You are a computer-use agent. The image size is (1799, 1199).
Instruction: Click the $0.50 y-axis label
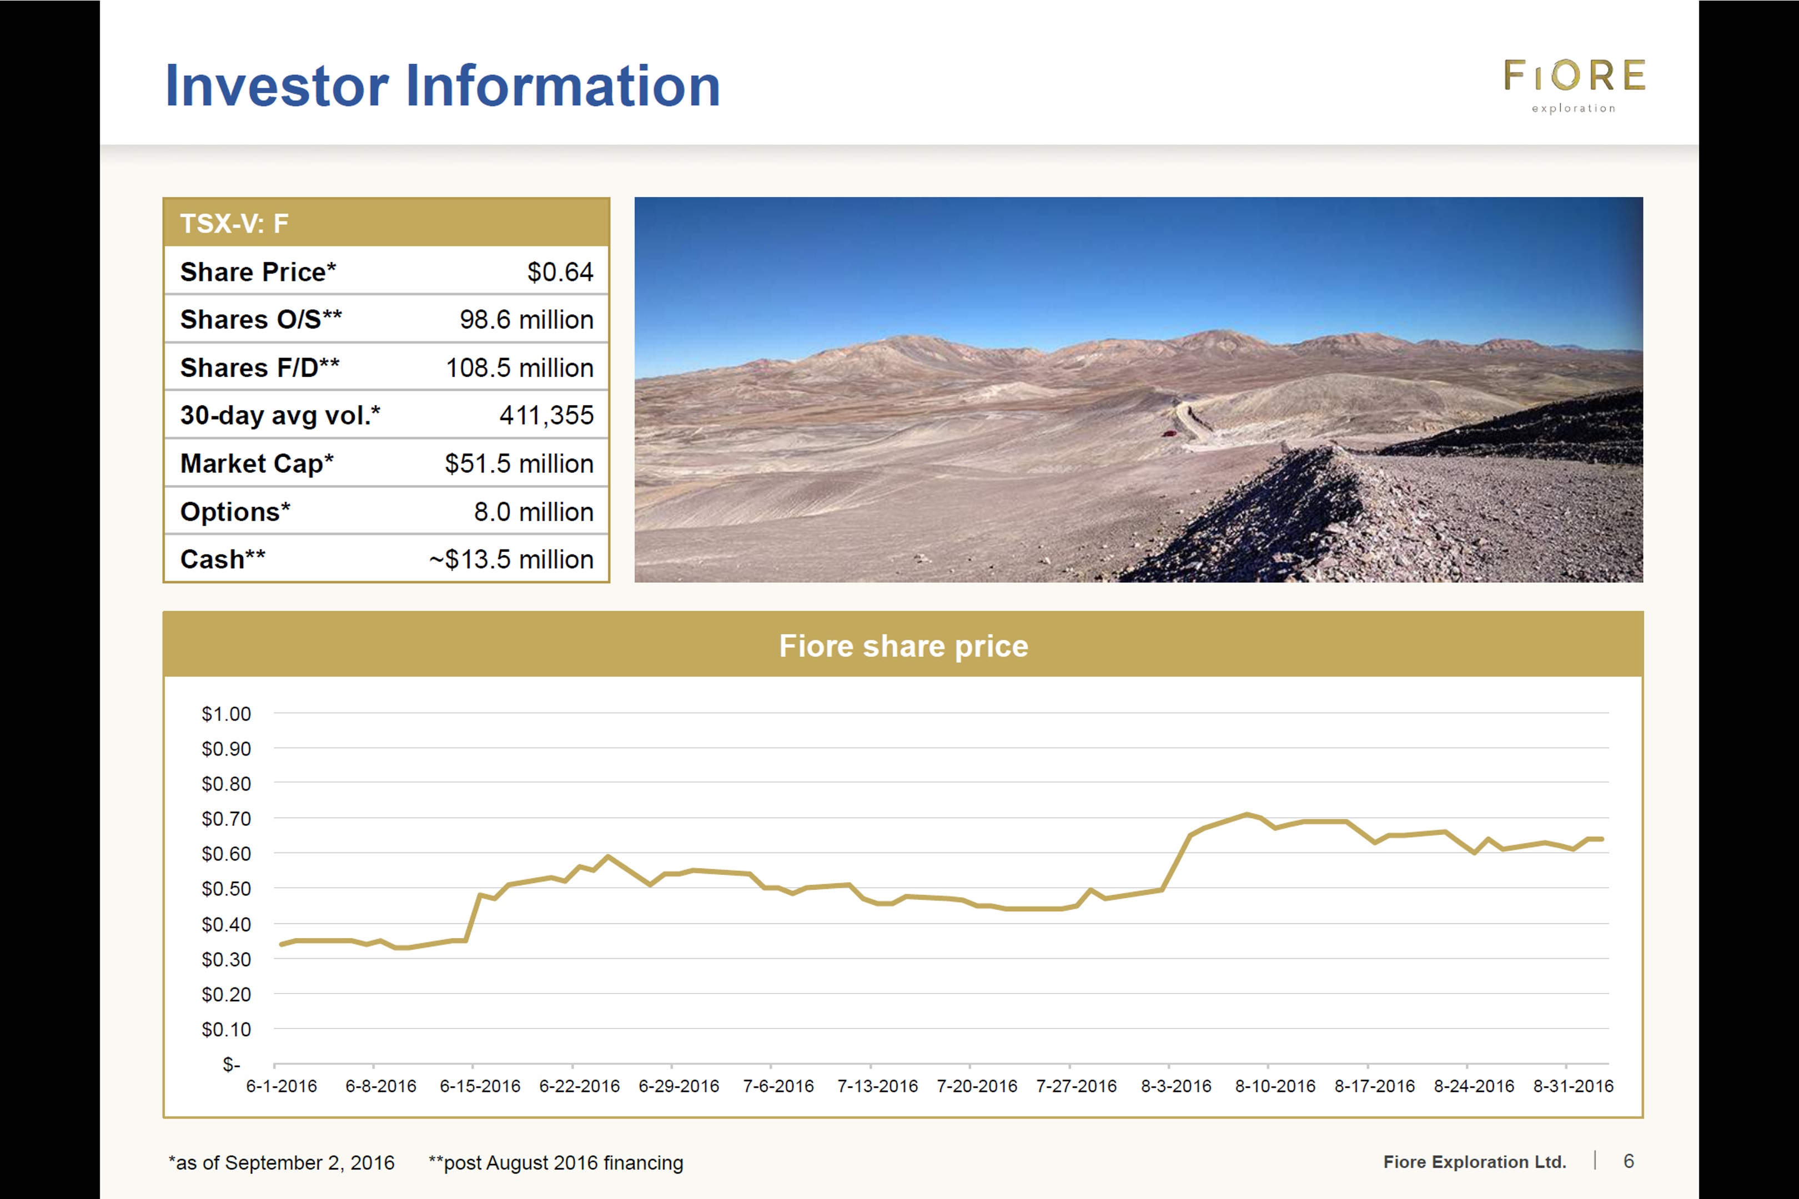tap(225, 889)
